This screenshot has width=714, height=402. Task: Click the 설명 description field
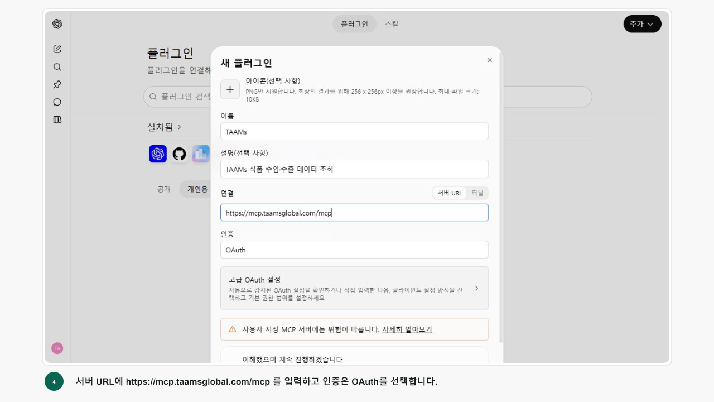355,169
